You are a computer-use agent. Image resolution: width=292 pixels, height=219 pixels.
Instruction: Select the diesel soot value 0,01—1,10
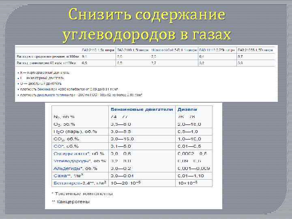click(x=191, y=176)
